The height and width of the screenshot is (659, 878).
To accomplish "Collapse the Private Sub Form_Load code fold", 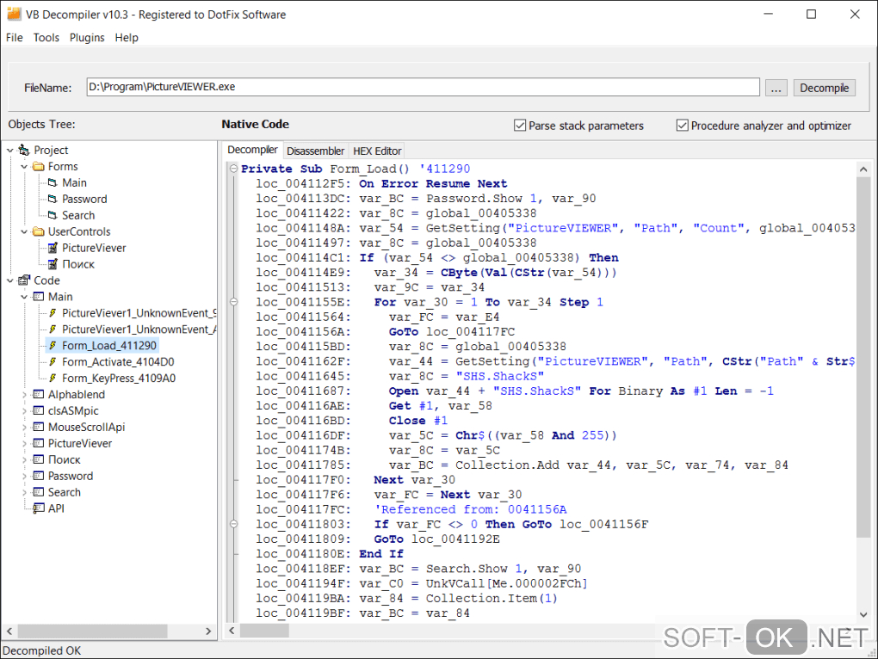I will (x=233, y=169).
